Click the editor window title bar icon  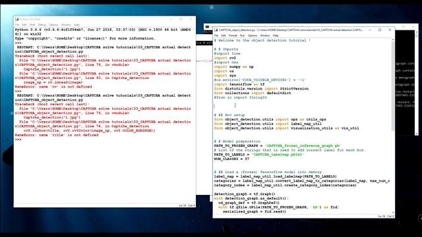point(216,30)
